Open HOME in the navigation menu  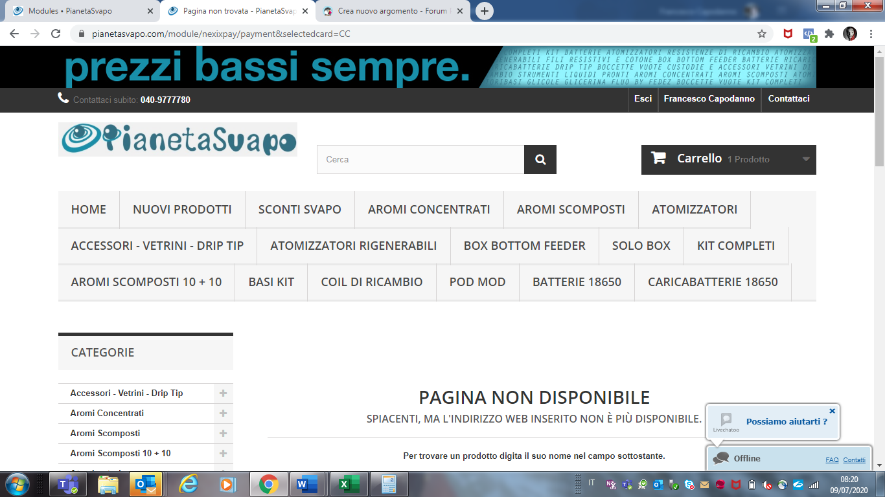pyautogui.click(x=89, y=209)
